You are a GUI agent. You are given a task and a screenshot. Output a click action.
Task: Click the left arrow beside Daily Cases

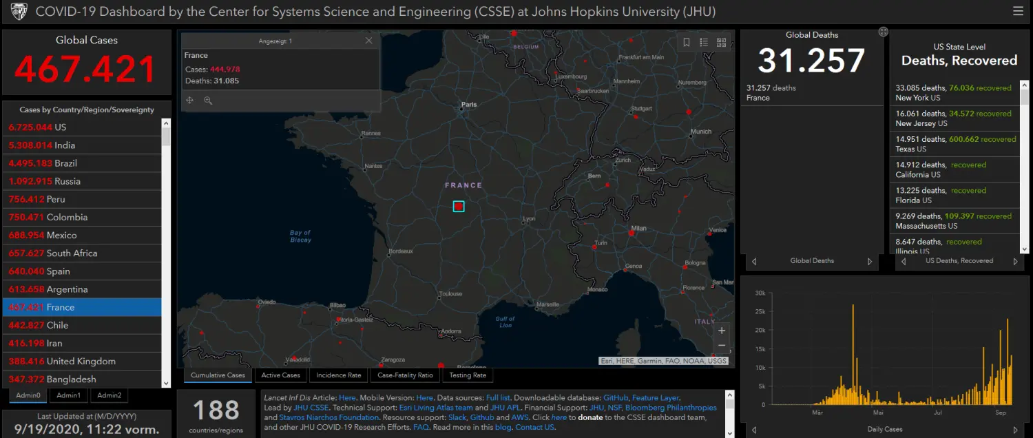pos(754,430)
